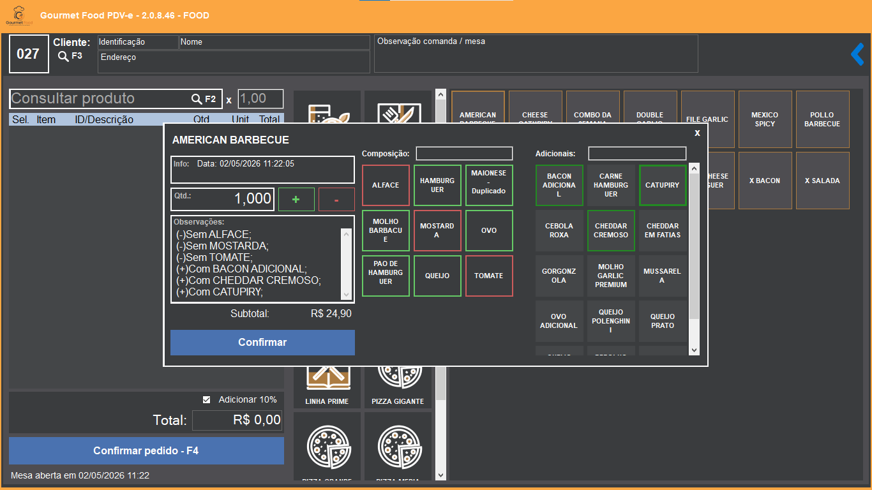The image size is (872, 490).
Task: Toggle QUEIJO composition item
Action: [x=437, y=276]
